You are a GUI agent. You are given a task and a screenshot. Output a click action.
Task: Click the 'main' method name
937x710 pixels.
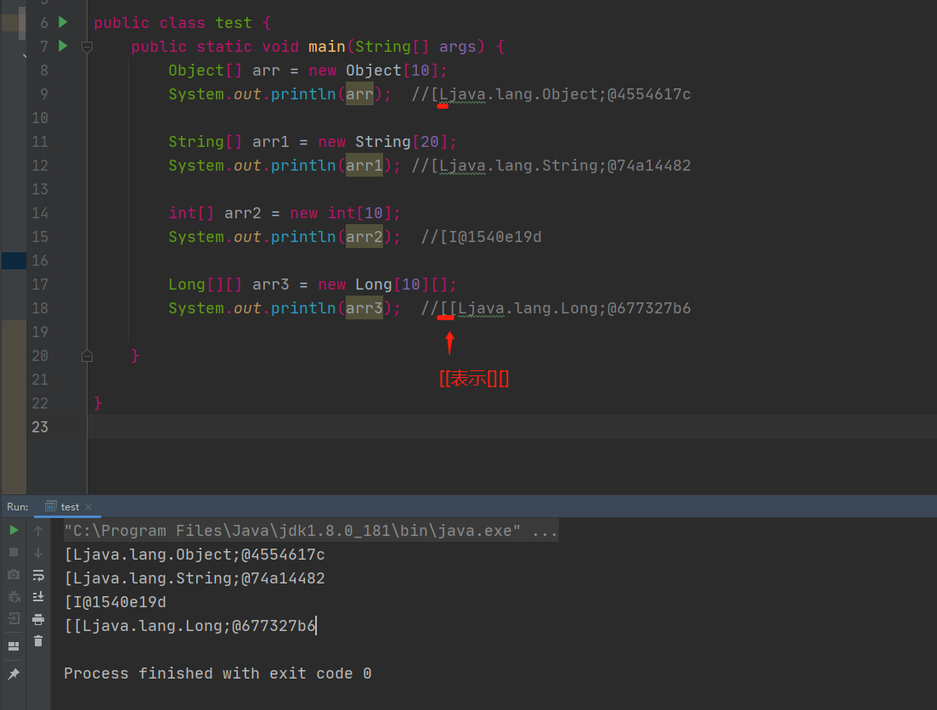(327, 47)
